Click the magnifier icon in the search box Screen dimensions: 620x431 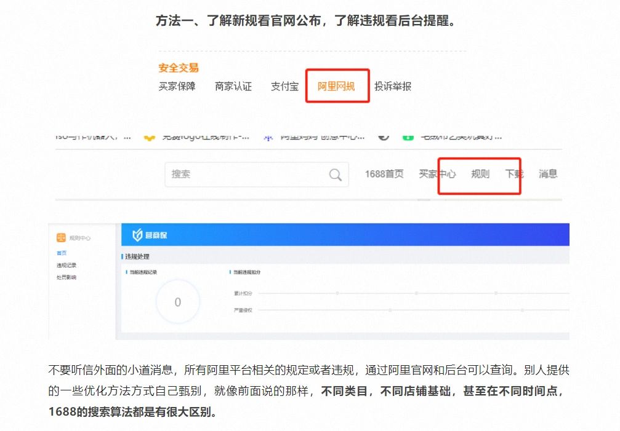(336, 175)
